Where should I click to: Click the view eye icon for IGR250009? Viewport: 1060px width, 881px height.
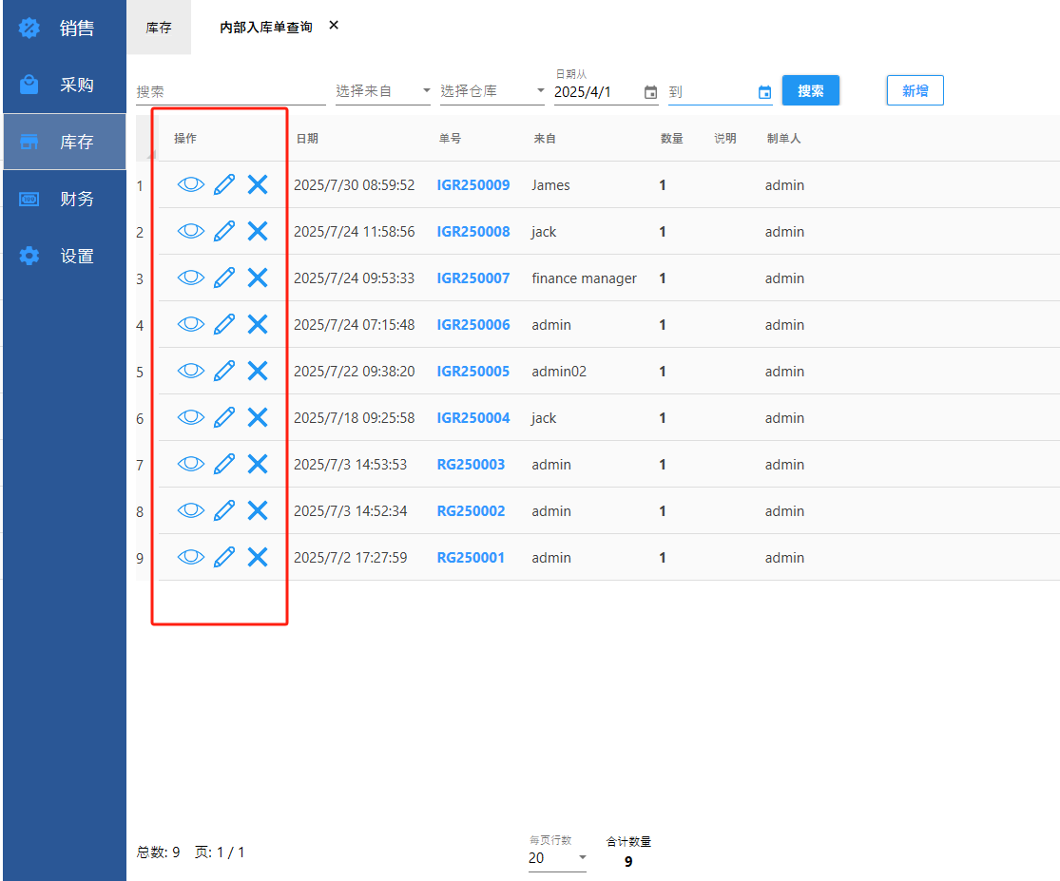click(x=191, y=185)
